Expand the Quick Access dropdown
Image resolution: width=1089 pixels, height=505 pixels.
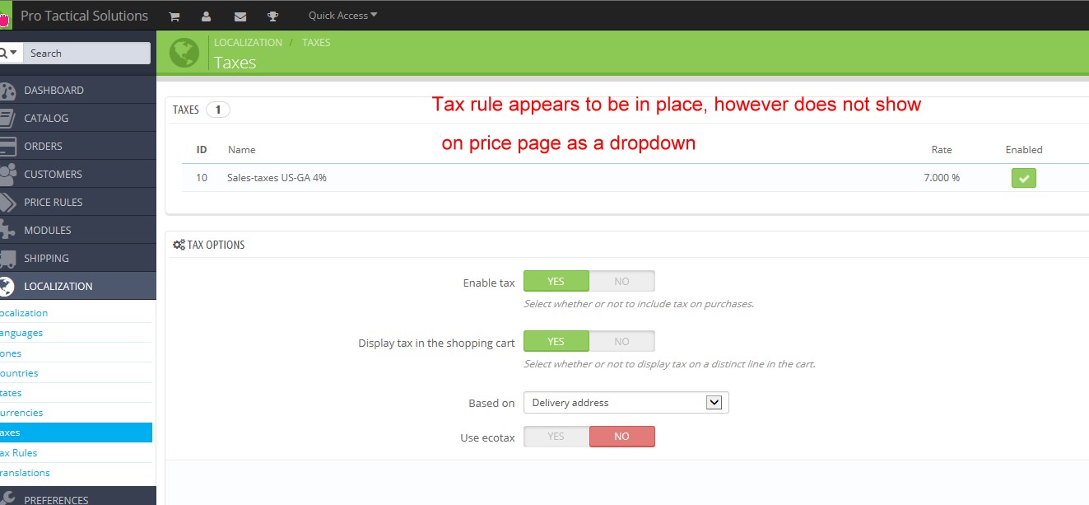[342, 15]
